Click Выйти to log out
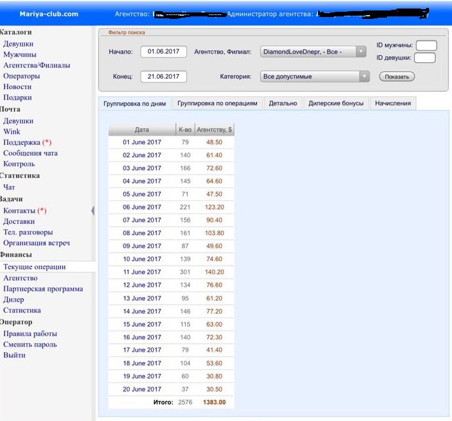The width and height of the screenshot is (452, 421). (x=14, y=355)
